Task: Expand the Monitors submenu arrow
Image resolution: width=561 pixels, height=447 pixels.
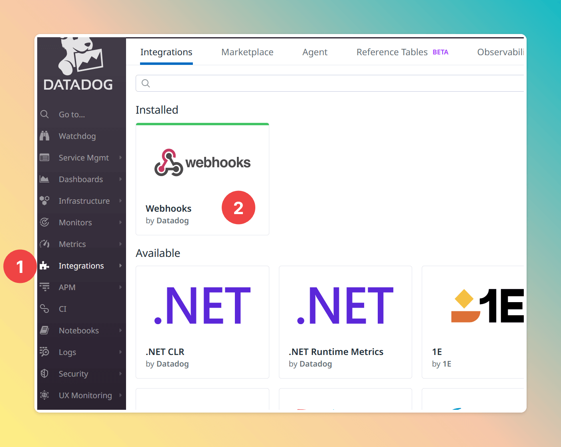Action: point(120,222)
